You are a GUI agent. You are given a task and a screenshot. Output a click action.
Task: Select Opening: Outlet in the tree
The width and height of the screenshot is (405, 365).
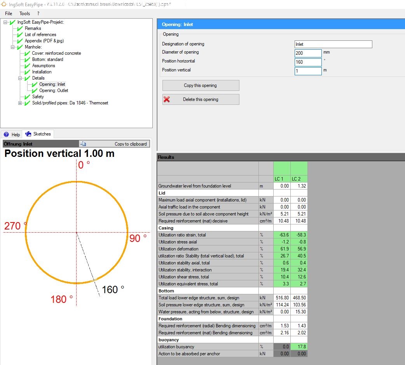(54, 90)
